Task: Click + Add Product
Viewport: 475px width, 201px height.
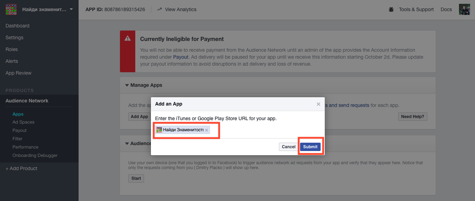Action: point(22,168)
